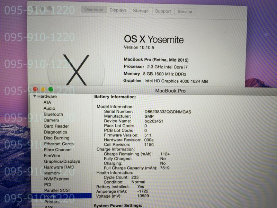Collapse the Hardware tree section
The height and width of the screenshot is (208, 277).
pyautogui.click(x=35, y=96)
